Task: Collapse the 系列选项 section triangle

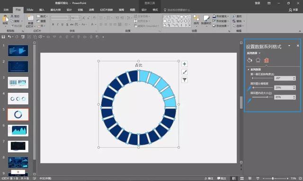Action: coord(248,69)
